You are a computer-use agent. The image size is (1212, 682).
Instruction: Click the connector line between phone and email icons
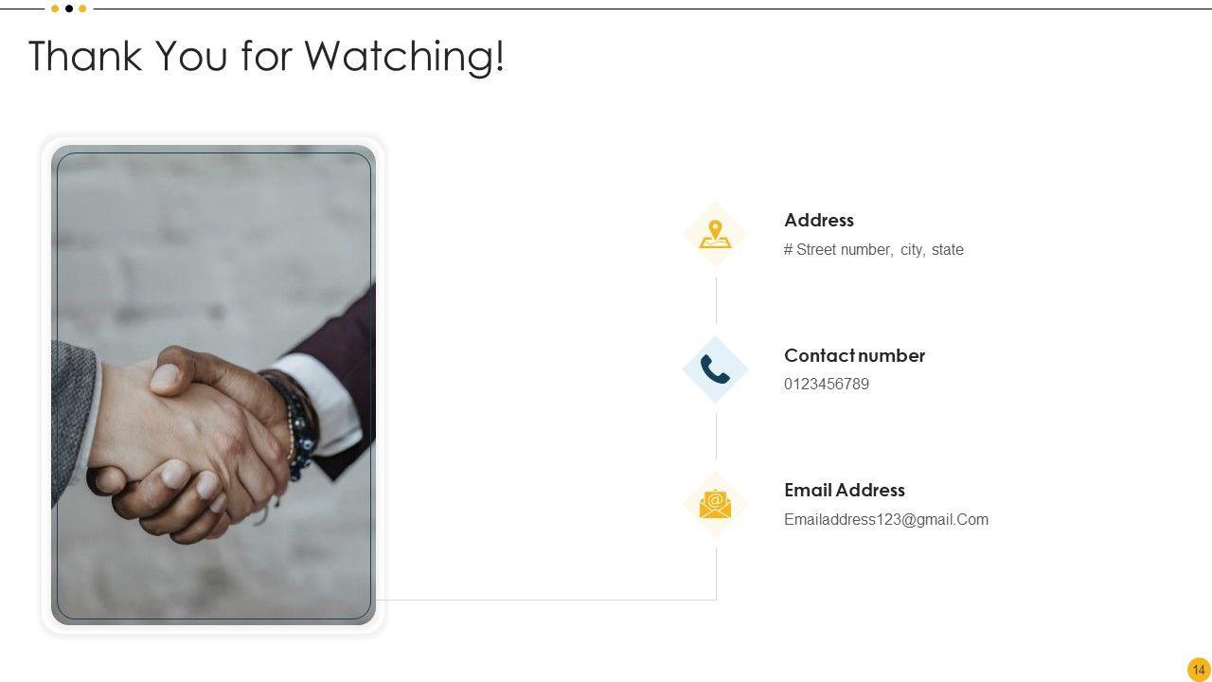coord(716,436)
